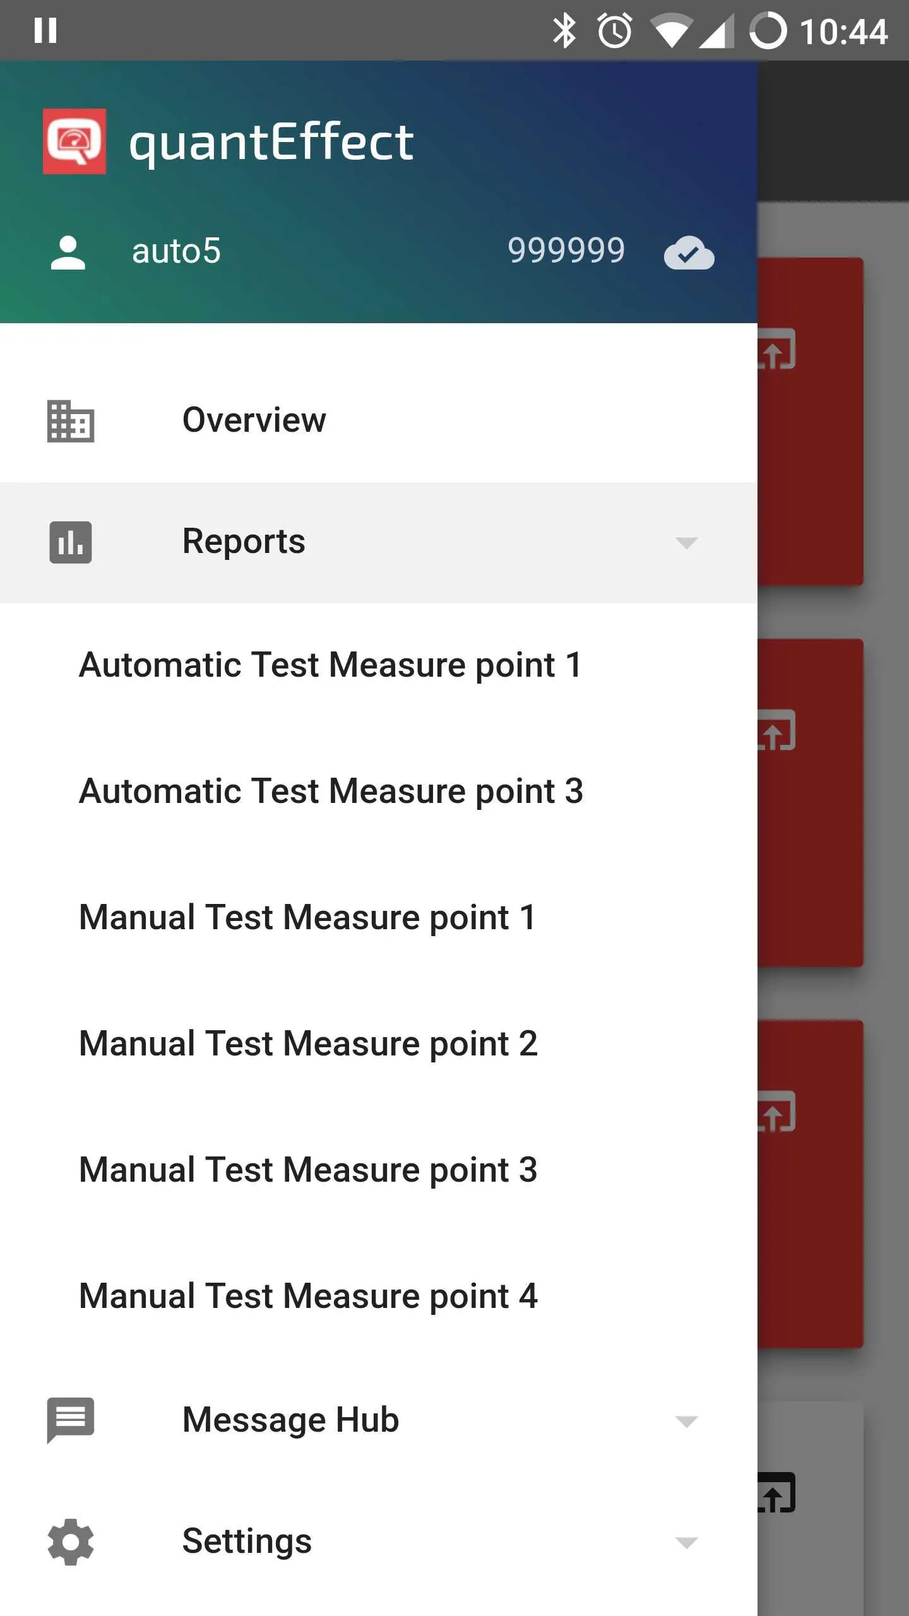Tap the Message Hub chat icon
The width and height of the screenshot is (909, 1616).
tap(71, 1420)
